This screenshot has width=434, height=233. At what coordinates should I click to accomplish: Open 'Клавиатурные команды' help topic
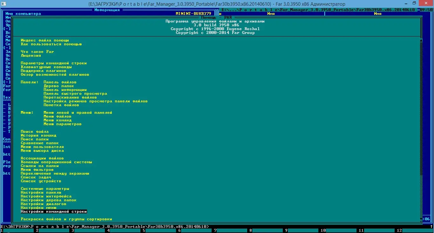pyautogui.click(x=46, y=67)
